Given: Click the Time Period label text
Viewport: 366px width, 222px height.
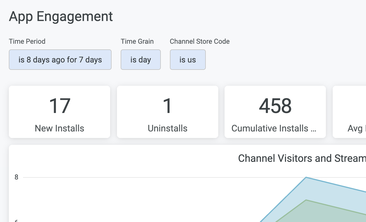Looking at the screenshot, I should coord(27,41).
